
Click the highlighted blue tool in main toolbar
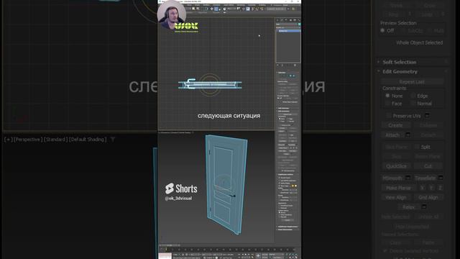(x=216, y=9)
